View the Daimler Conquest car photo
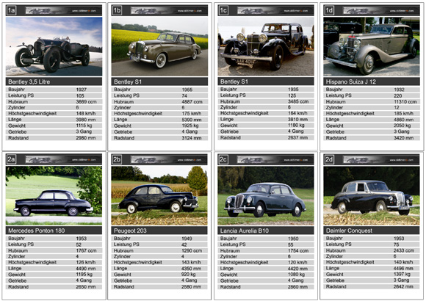The width and height of the screenshot is (426, 301). click(372, 195)
